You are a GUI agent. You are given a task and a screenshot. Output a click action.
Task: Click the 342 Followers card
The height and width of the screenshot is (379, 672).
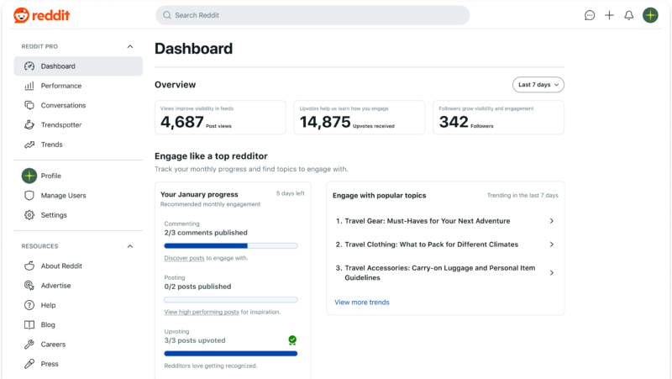coord(498,118)
